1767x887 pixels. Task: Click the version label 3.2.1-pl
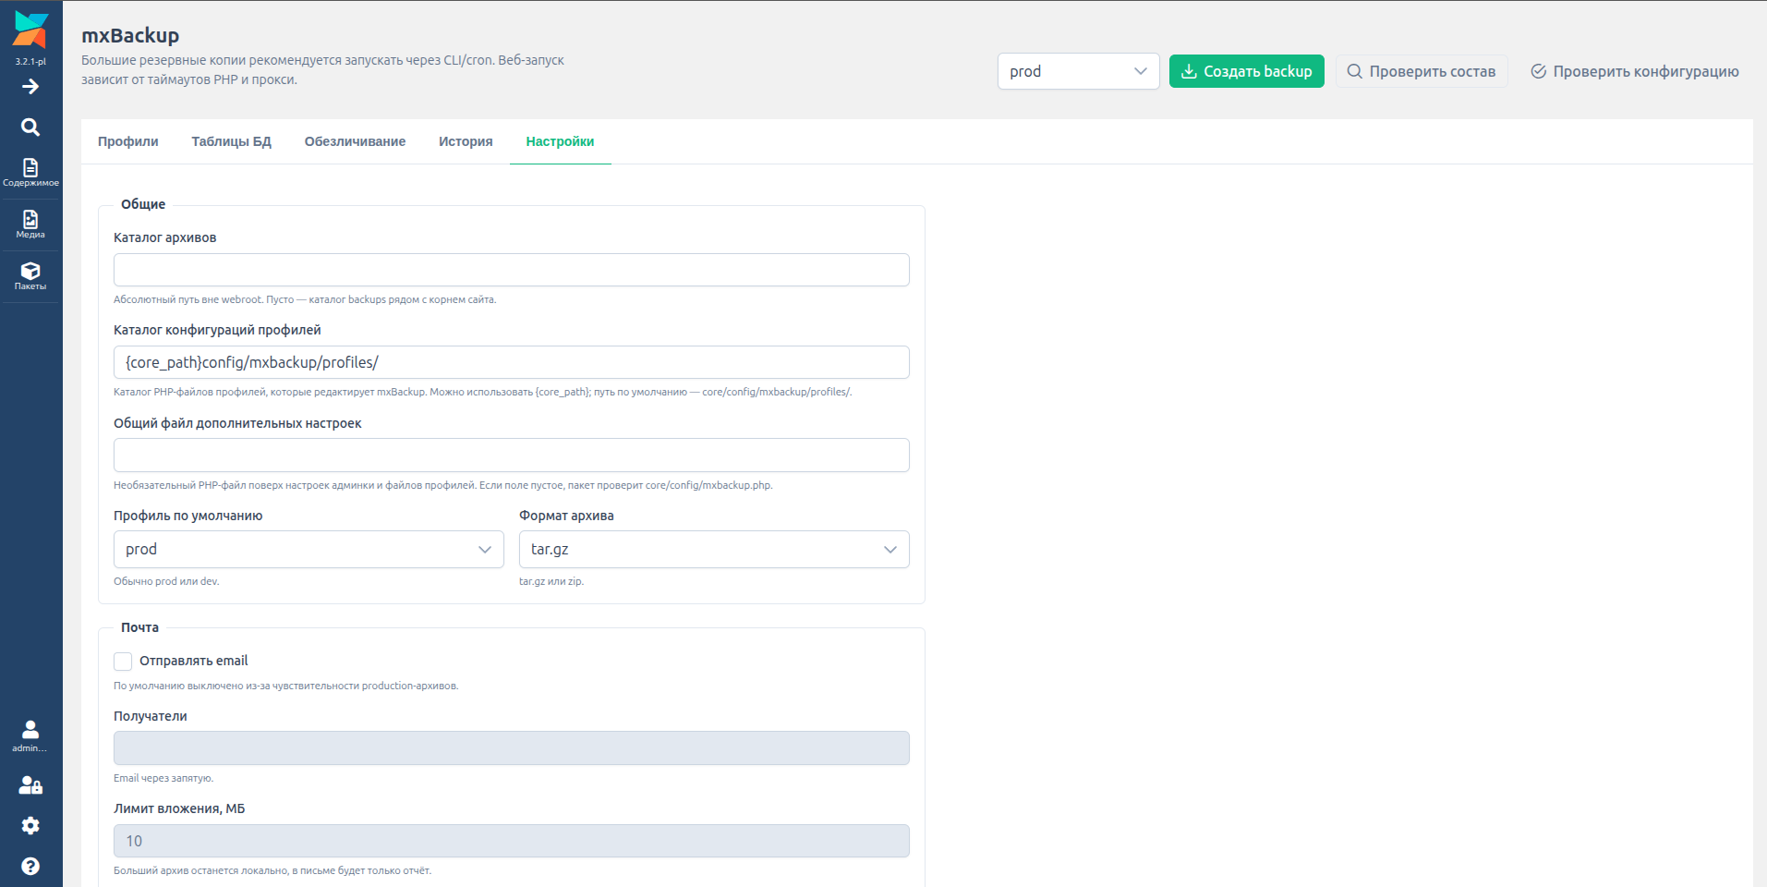30,62
